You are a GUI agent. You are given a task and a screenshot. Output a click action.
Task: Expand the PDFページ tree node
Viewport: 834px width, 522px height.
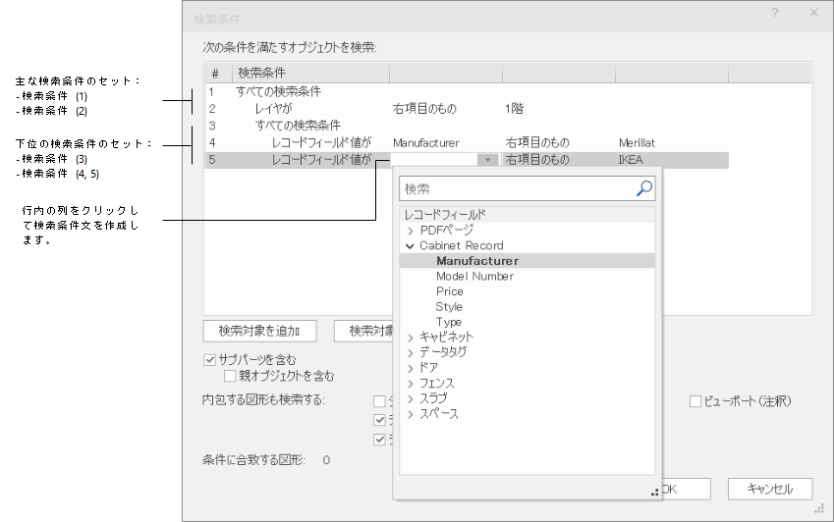pyautogui.click(x=411, y=230)
